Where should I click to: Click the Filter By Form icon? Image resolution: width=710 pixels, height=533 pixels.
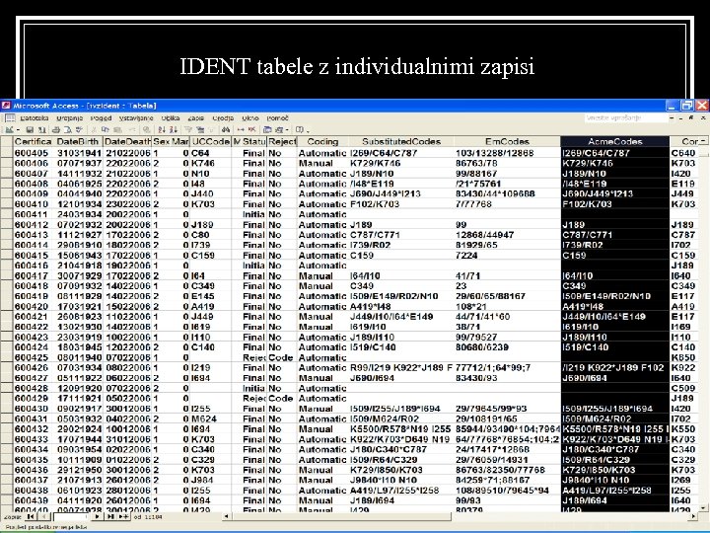(199, 129)
